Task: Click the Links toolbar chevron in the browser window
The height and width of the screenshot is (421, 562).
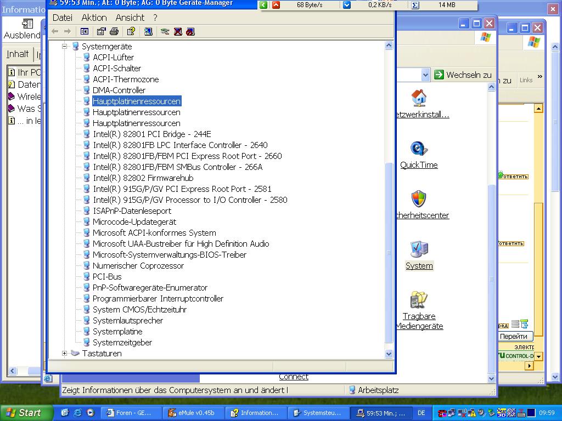Action: (x=540, y=77)
